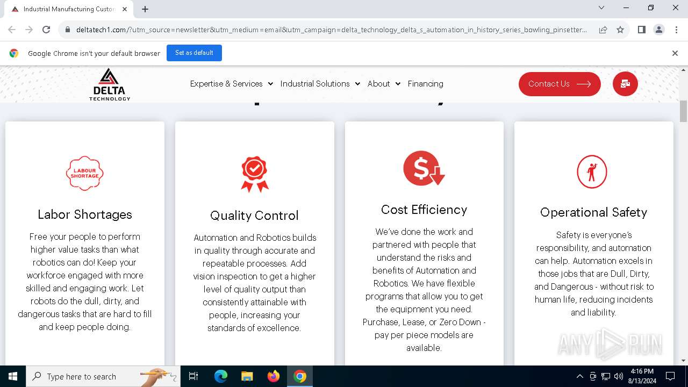Click the Labor Shortages heading
Image resolution: width=688 pixels, height=387 pixels.
85,214
